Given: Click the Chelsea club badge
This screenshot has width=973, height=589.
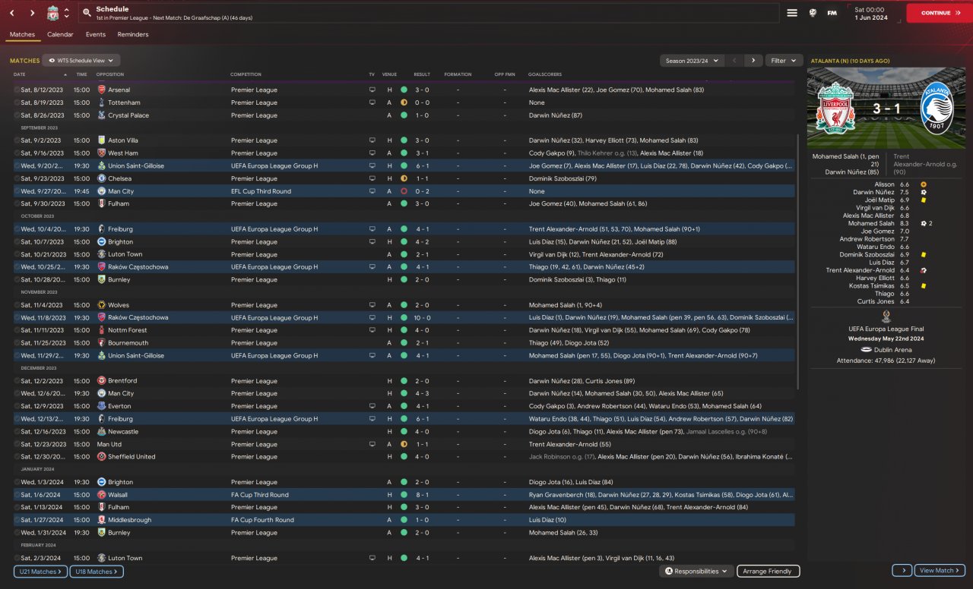Looking at the screenshot, I should coord(102,178).
